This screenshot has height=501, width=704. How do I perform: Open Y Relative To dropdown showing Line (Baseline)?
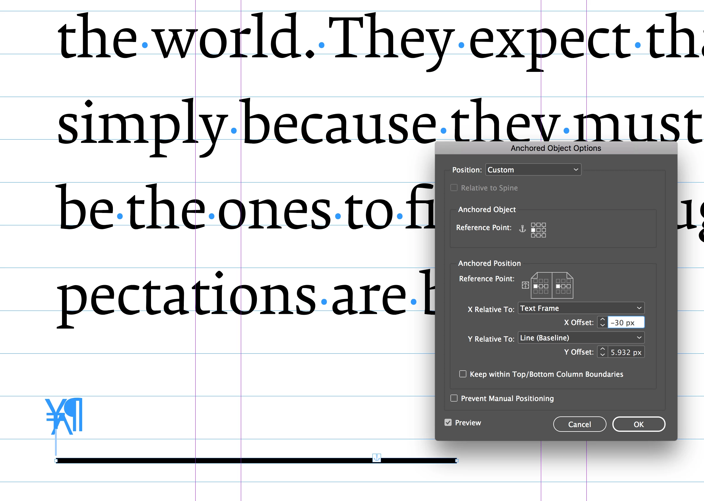[581, 338]
